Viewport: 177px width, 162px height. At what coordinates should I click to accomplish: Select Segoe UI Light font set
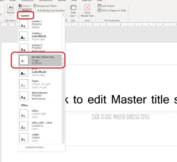coord(40,84)
